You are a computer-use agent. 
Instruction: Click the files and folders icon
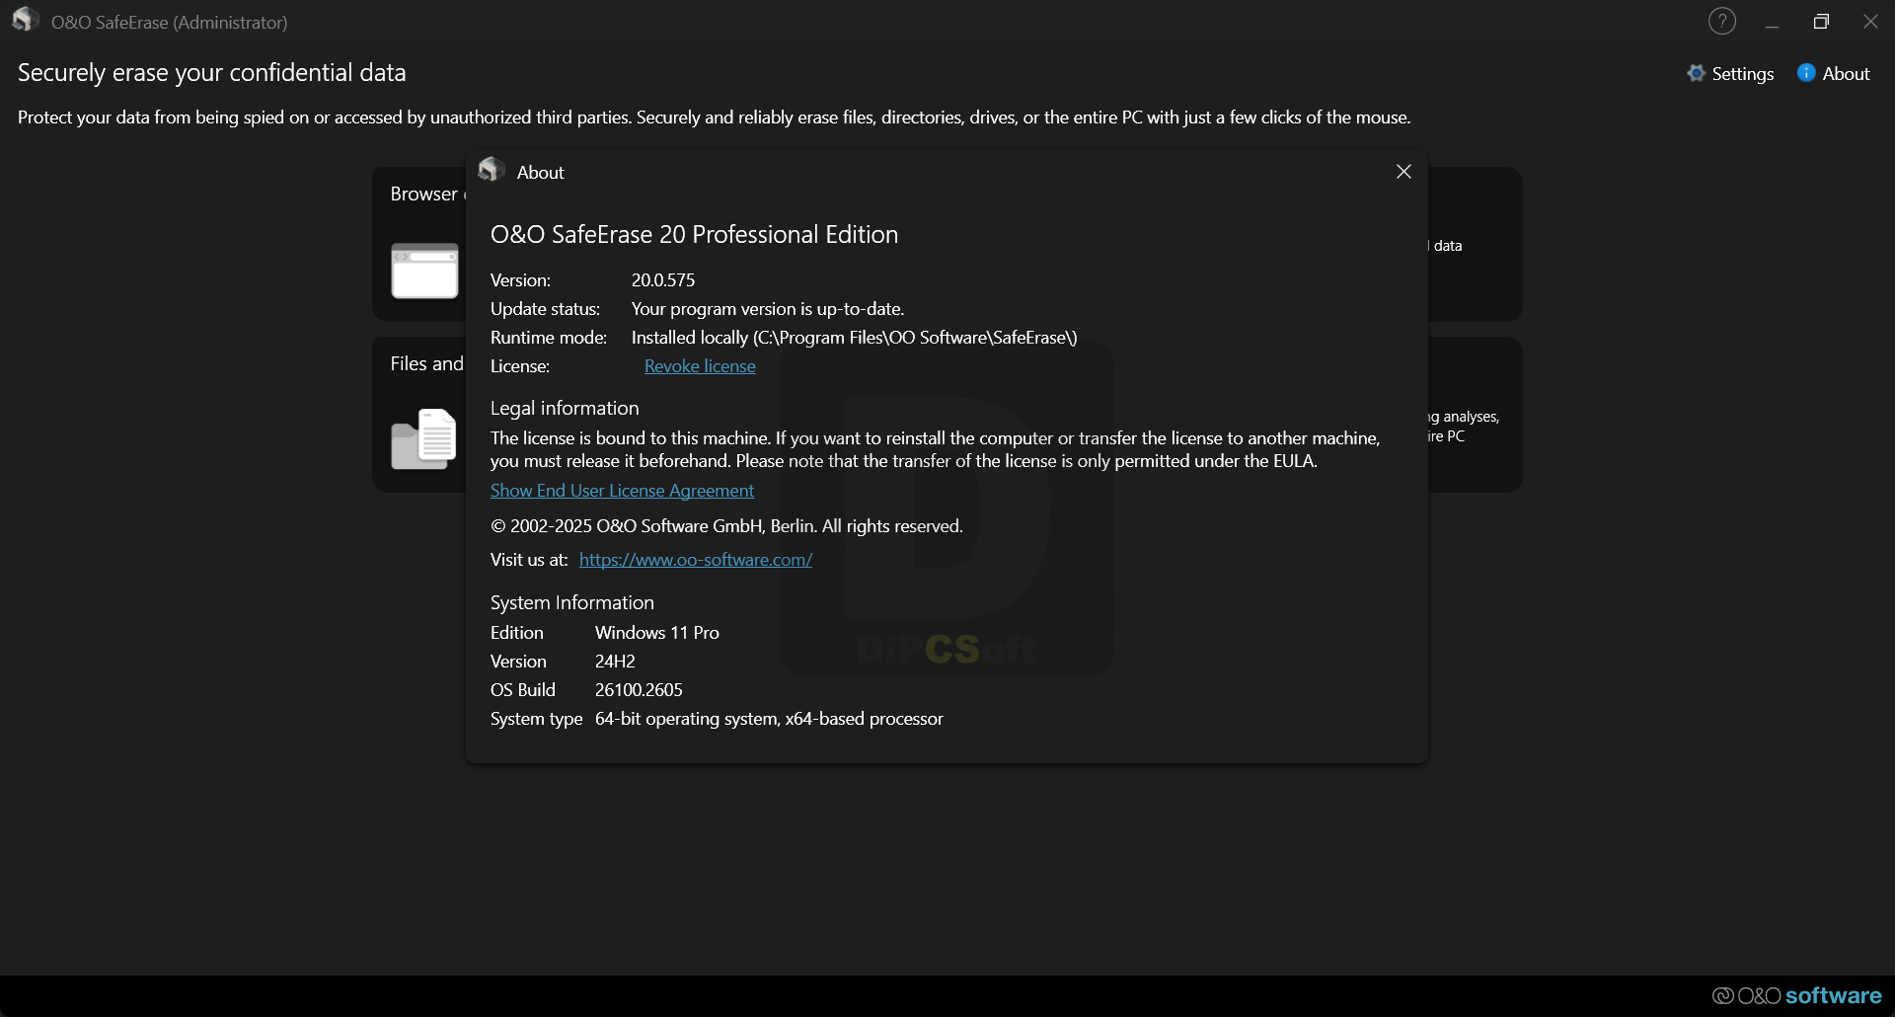pos(424,438)
